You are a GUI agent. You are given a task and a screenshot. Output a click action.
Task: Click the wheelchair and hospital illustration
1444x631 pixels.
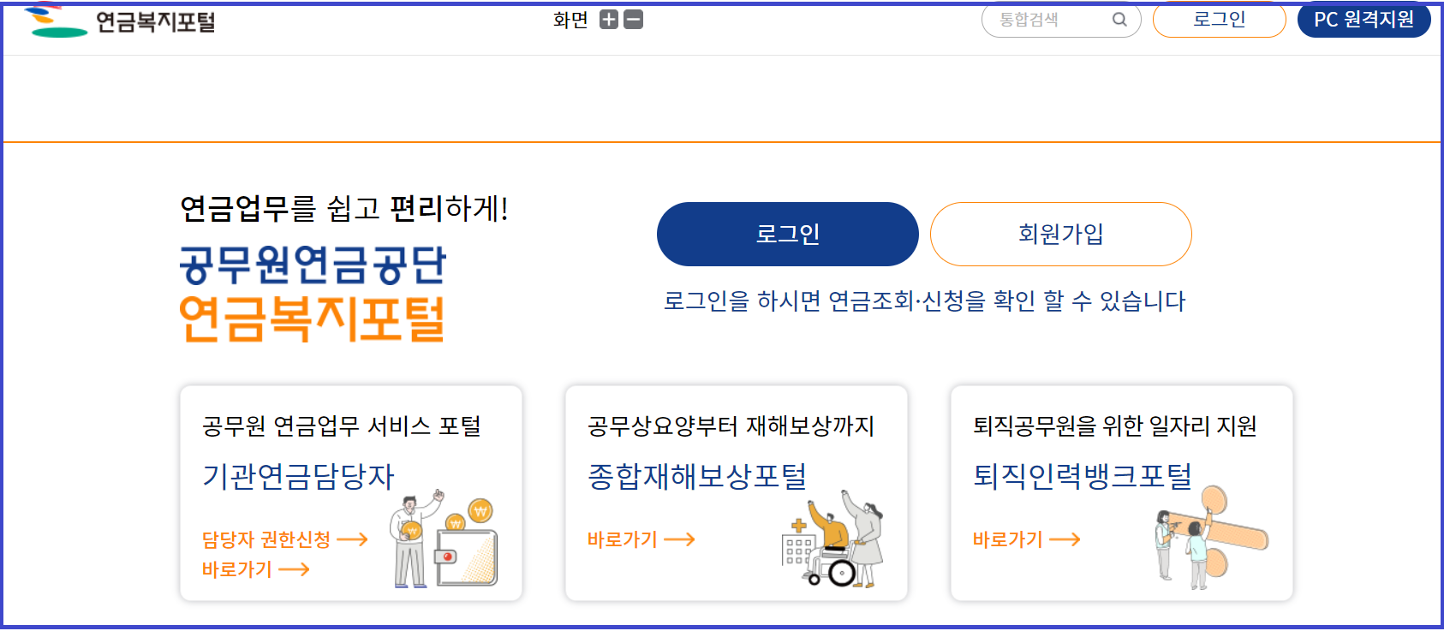832,539
